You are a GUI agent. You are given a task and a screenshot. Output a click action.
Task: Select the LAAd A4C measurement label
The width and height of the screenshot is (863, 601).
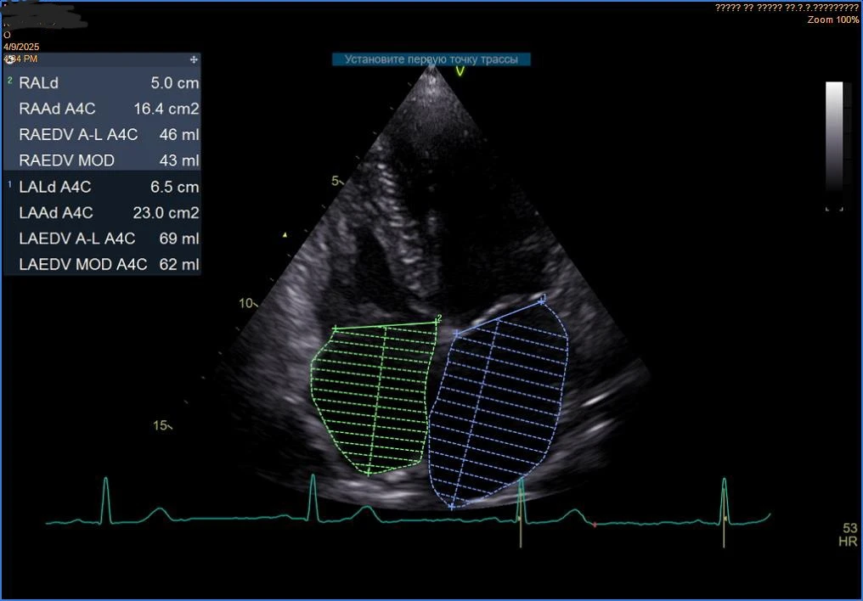pyautogui.click(x=56, y=213)
